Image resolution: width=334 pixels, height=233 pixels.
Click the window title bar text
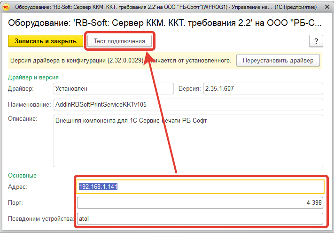[166, 7]
